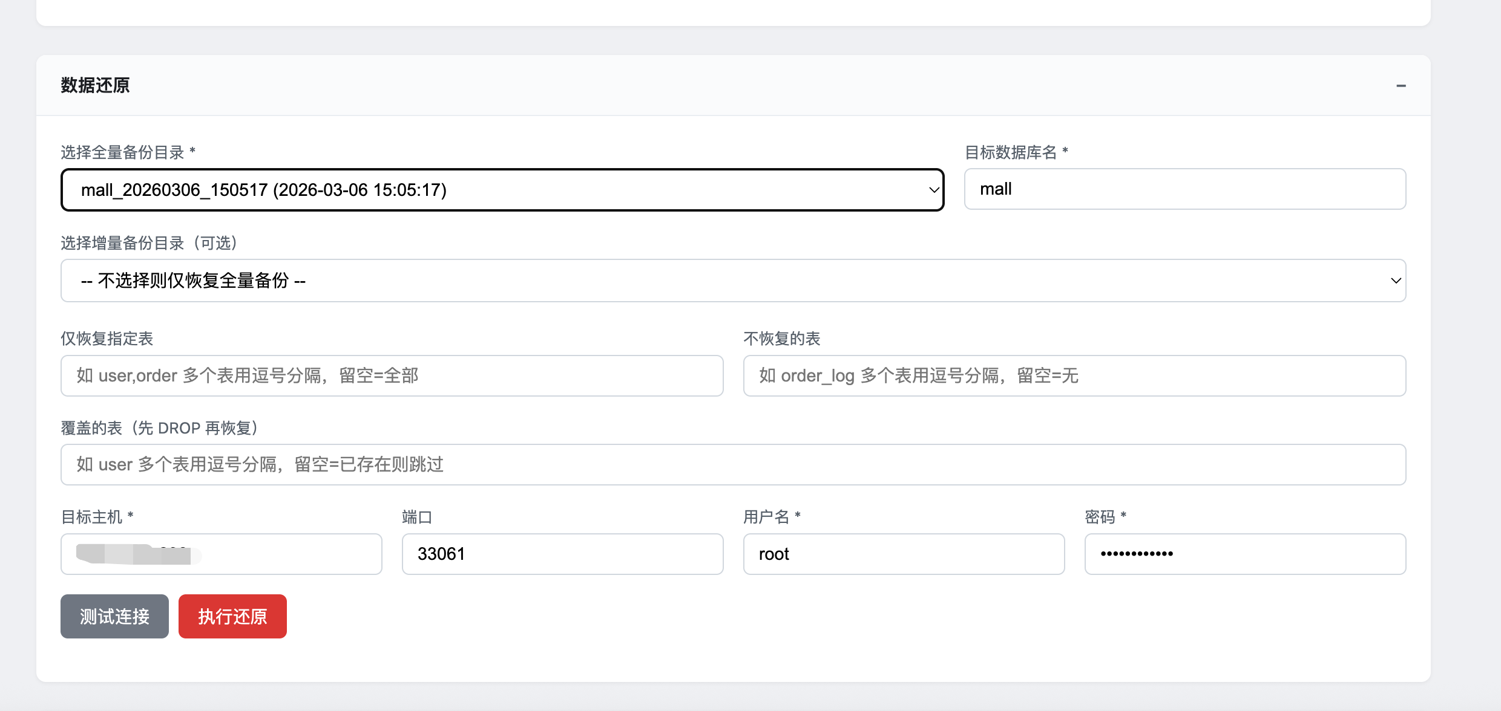
Task: Collapse the 数据还原 panel with minus icon
Action: pyautogui.click(x=1401, y=86)
